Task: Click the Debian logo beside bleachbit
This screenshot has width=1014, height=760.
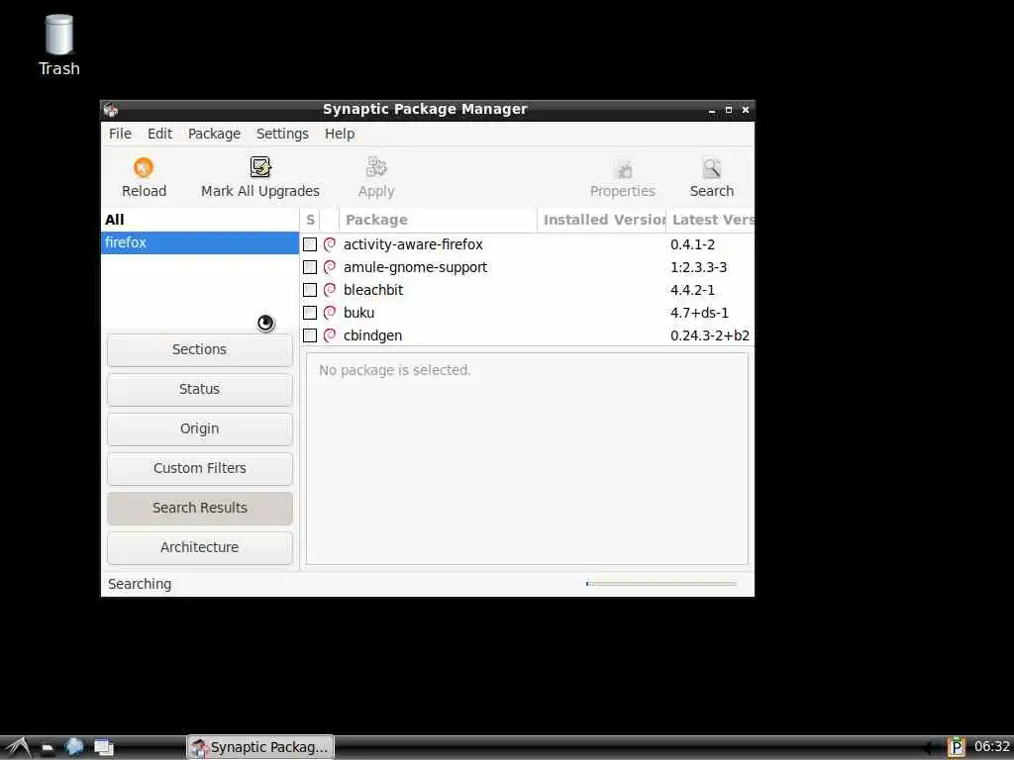Action: pos(330,290)
